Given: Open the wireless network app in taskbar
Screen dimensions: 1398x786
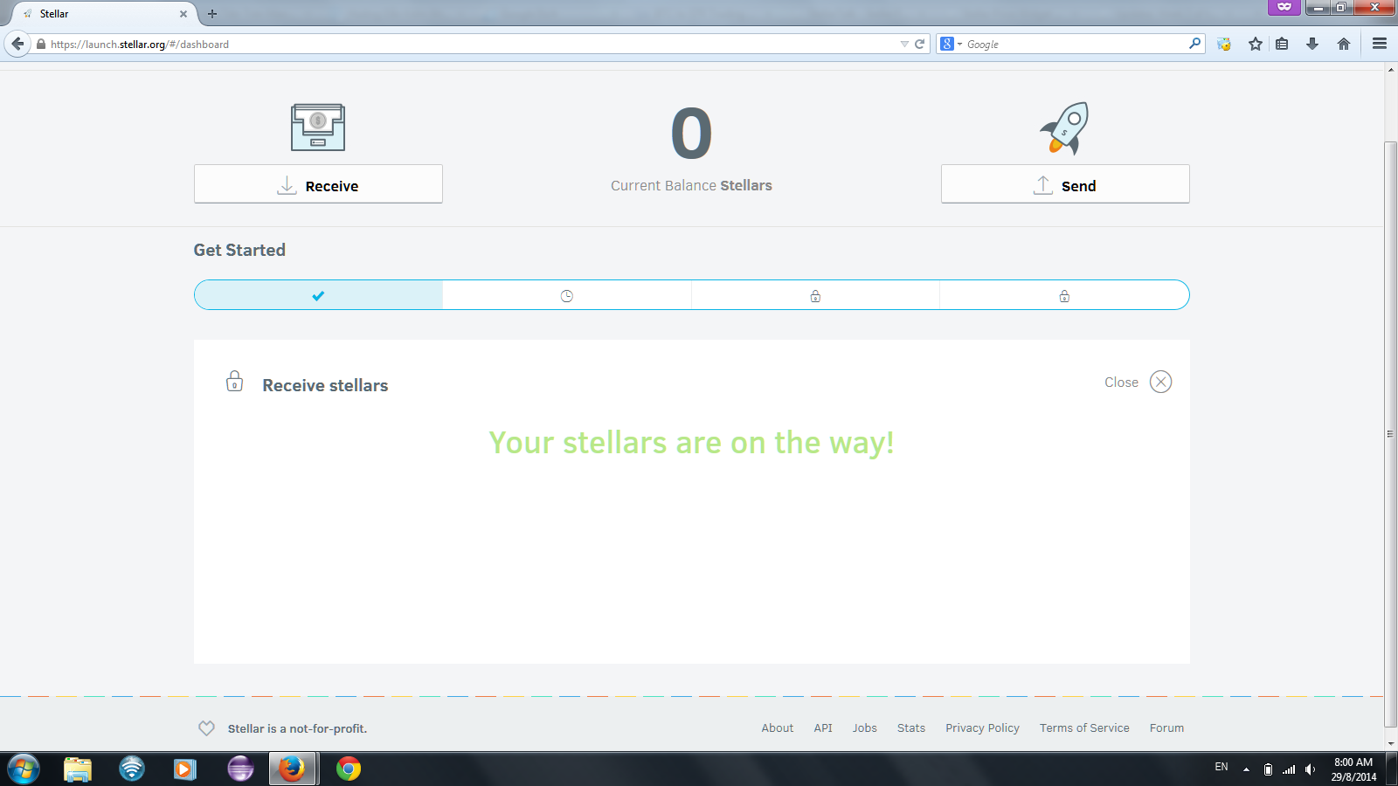Looking at the screenshot, I should click(132, 769).
